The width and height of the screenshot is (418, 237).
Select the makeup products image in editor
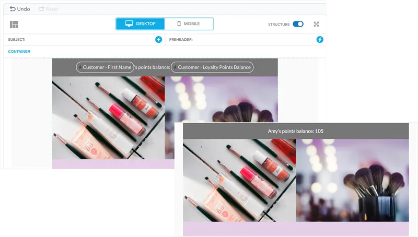point(109,117)
